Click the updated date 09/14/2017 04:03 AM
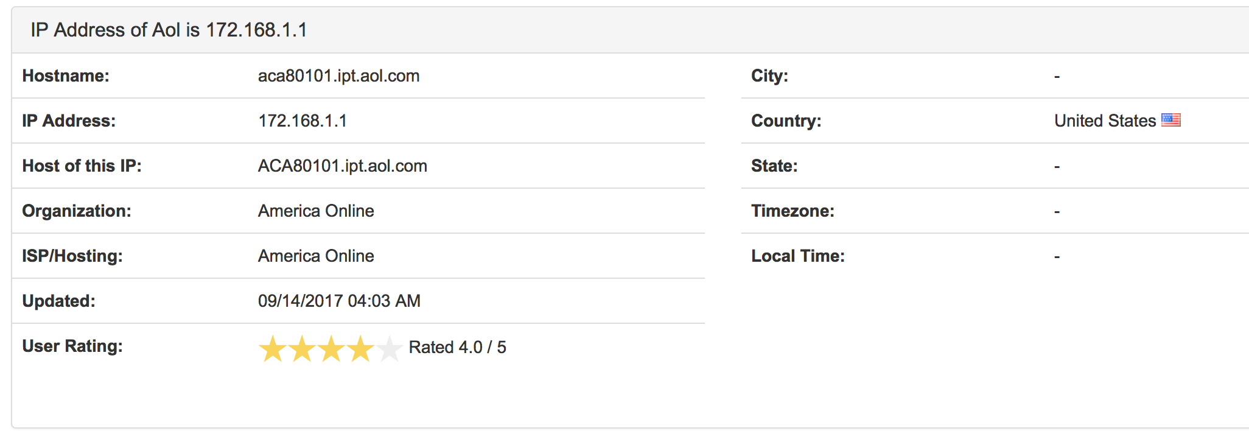Image resolution: width=1249 pixels, height=431 pixels. click(x=339, y=301)
